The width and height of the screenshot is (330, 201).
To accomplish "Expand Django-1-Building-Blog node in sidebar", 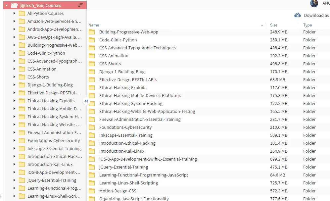I will coord(14,85).
